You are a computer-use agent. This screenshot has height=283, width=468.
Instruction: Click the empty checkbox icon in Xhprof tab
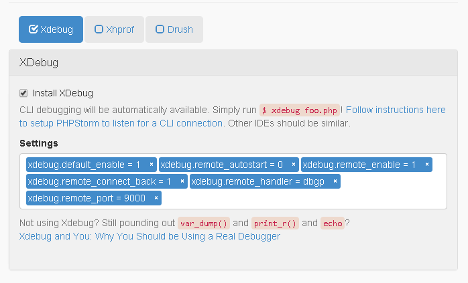tap(99, 29)
